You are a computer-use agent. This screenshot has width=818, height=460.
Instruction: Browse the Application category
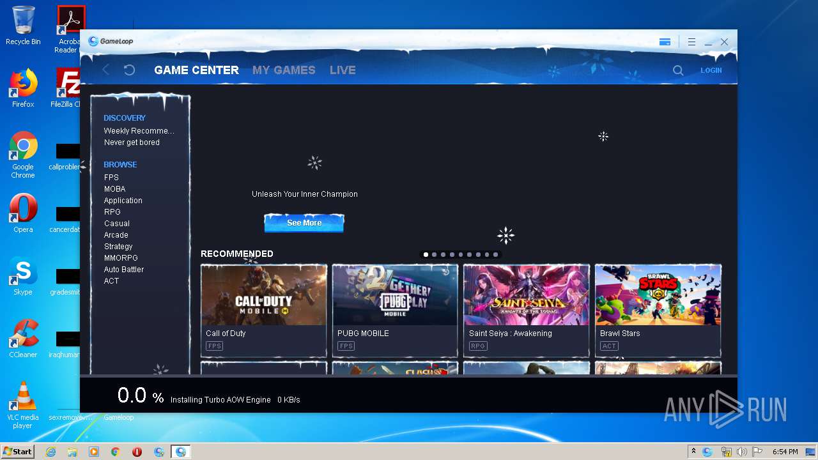click(123, 201)
